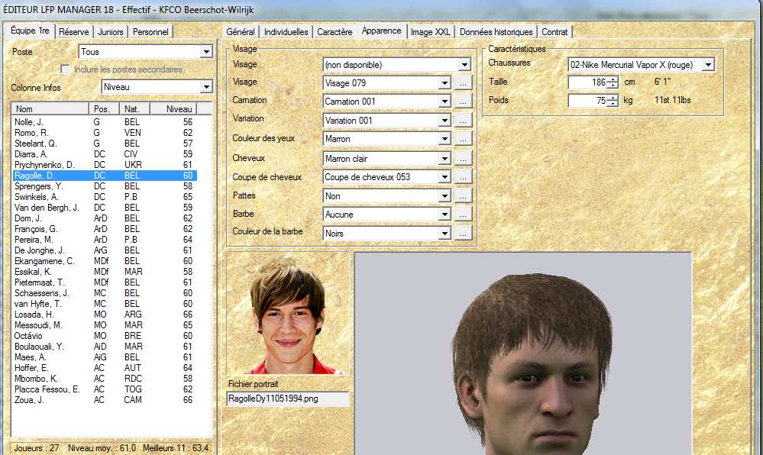Click the browse button beside Pattes

point(463,196)
